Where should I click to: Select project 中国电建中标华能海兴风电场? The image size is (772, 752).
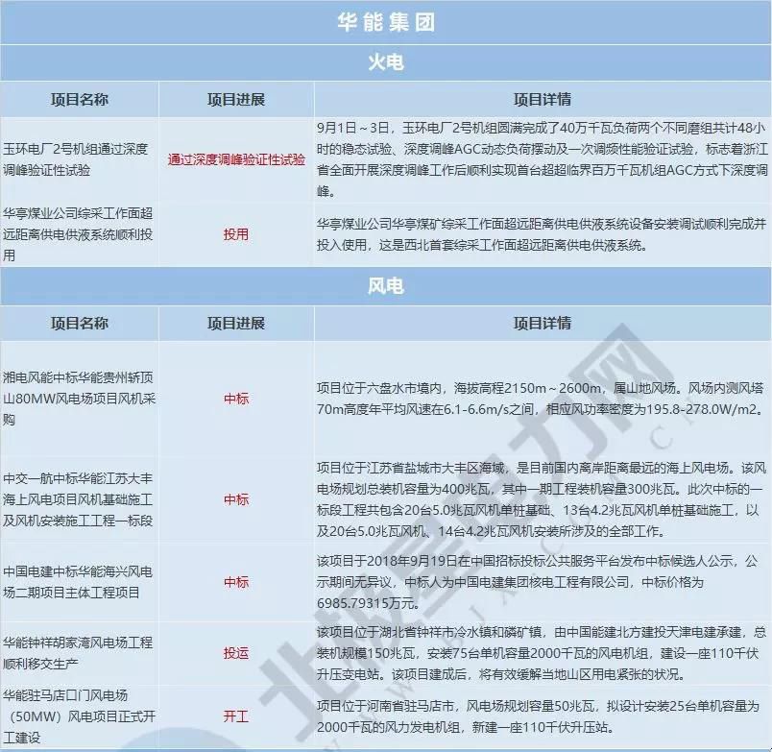[78, 582]
